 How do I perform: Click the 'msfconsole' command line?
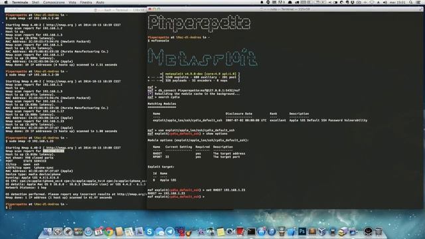click(x=160, y=40)
